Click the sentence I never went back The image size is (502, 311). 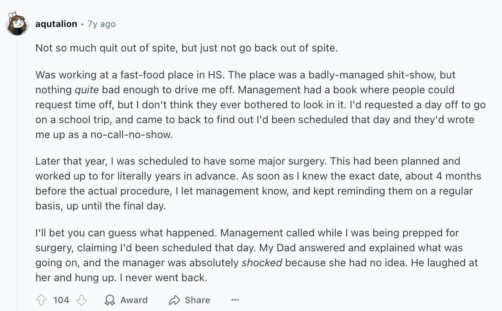point(163,277)
